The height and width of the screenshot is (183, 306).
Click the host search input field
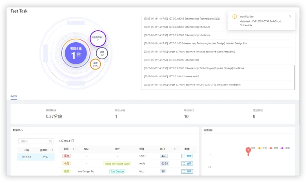pyautogui.click(x=33, y=141)
